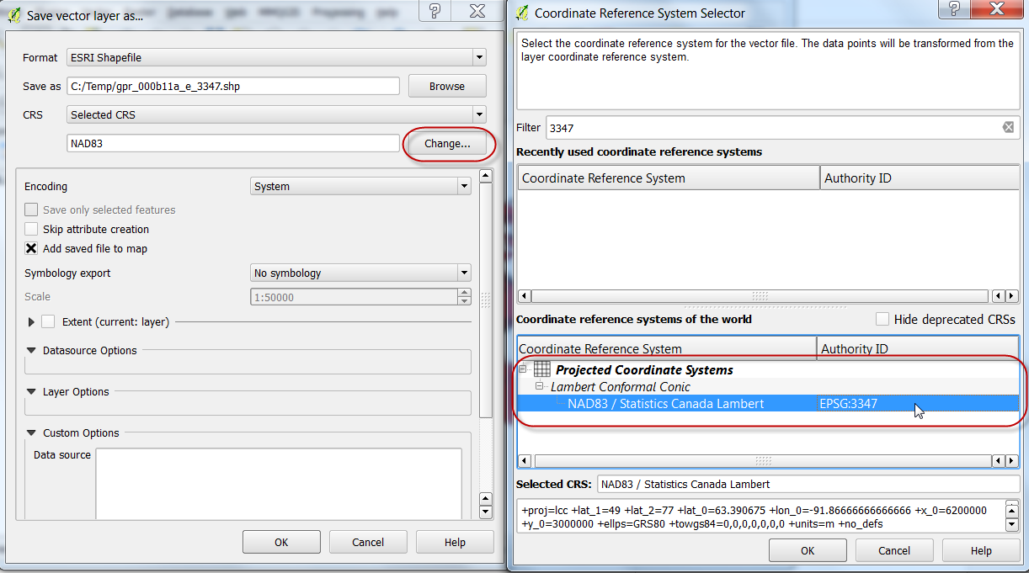Open the Symbology export dropdown

[463, 273]
